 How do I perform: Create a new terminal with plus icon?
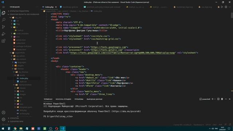[213, 99]
